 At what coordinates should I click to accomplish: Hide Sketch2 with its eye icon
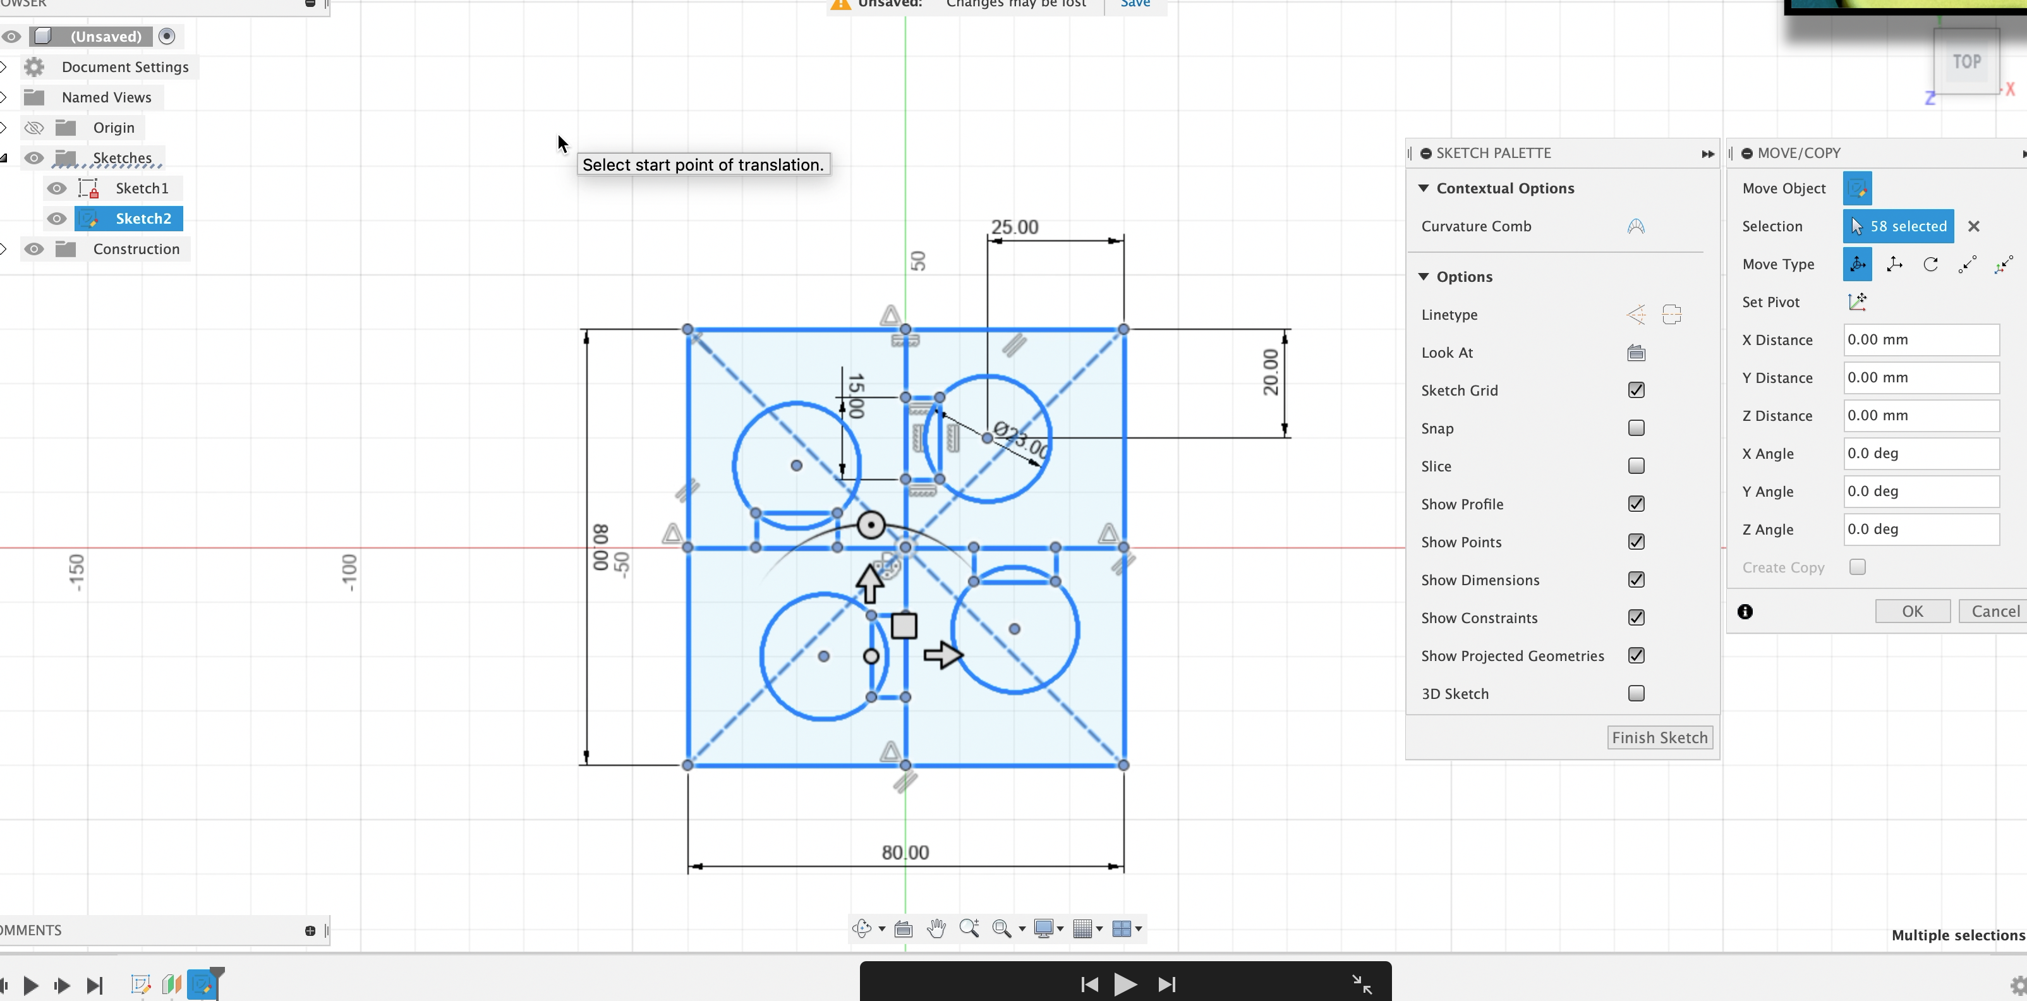(57, 219)
